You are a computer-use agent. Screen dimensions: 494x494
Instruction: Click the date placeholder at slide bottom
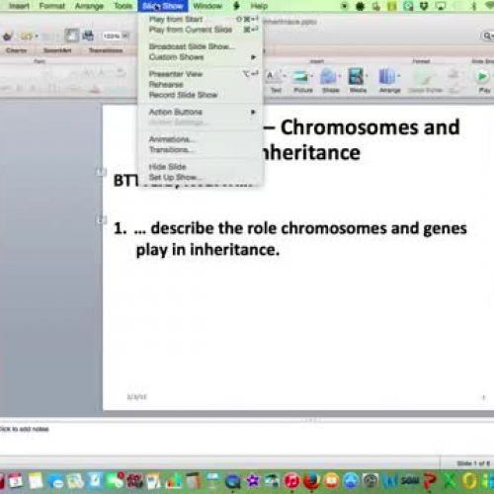tap(136, 397)
